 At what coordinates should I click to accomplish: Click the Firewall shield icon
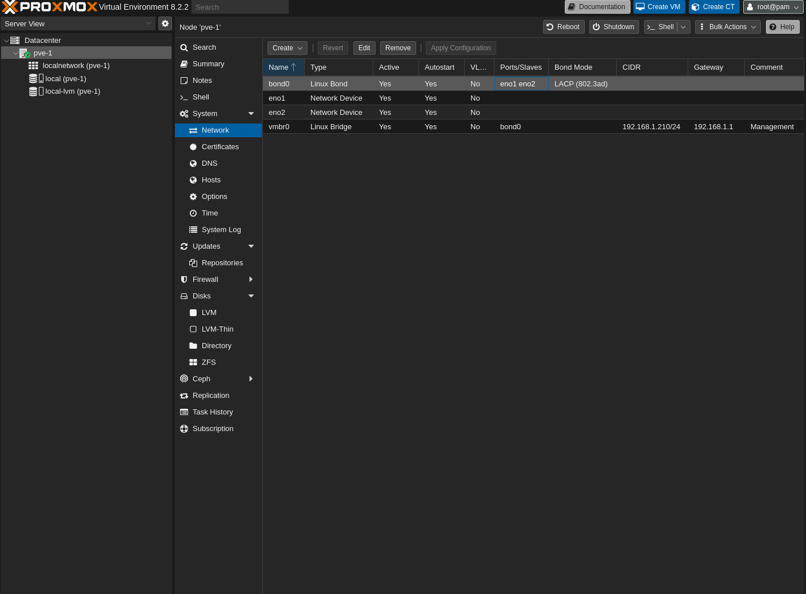click(184, 280)
